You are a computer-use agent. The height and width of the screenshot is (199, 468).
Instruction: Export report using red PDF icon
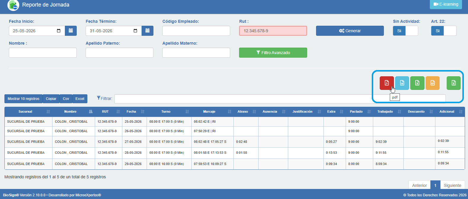coord(387,83)
